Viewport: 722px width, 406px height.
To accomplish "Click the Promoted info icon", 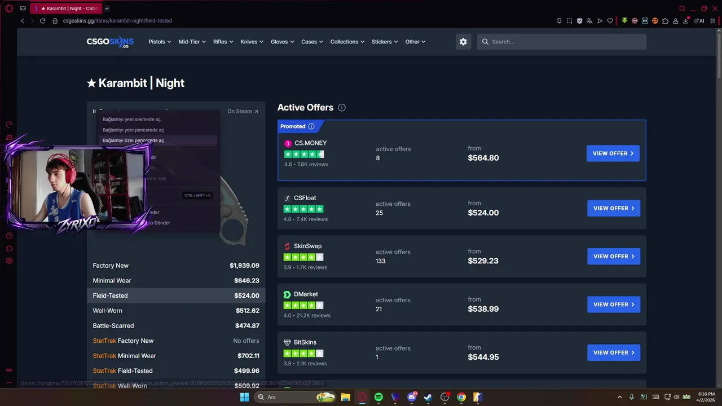I will [311, 126].
